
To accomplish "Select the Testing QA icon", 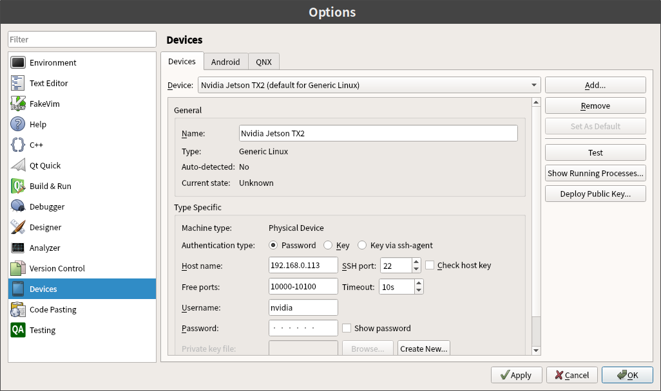I will click(18, 330).
